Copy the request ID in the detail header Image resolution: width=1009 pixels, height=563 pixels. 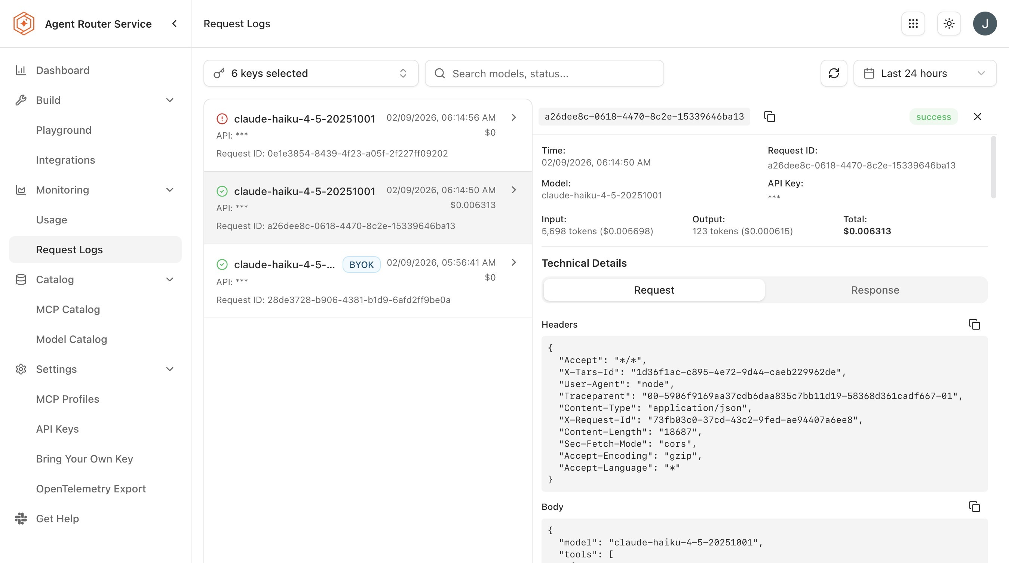click(770, 117)
